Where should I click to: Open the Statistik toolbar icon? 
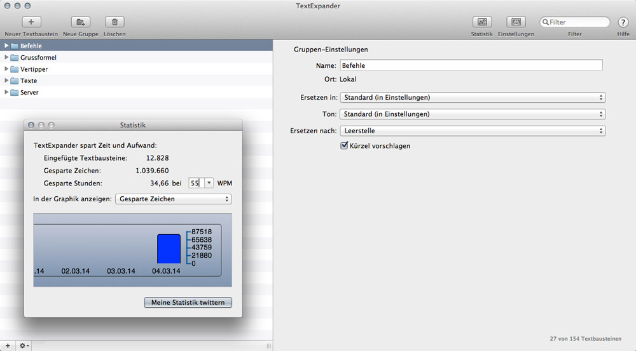(x=482, y=22)
